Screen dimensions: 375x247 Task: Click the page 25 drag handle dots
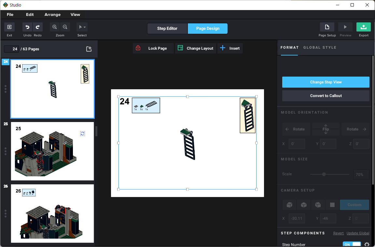pos(6,151)
